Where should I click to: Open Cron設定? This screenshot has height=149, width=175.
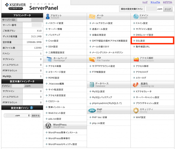[53, 41]
